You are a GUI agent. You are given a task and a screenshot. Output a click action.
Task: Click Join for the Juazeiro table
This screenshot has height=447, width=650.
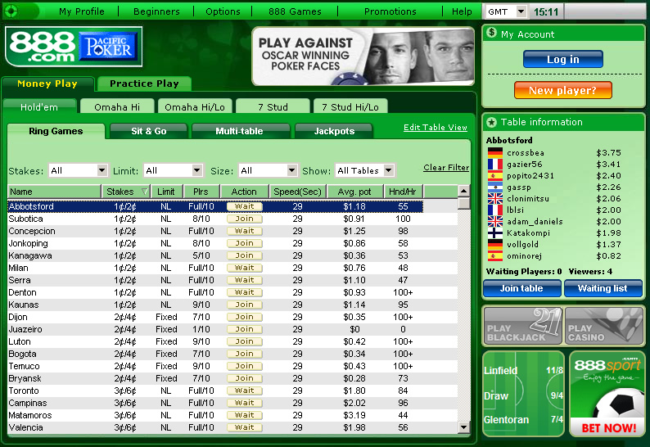coord(245,329)
